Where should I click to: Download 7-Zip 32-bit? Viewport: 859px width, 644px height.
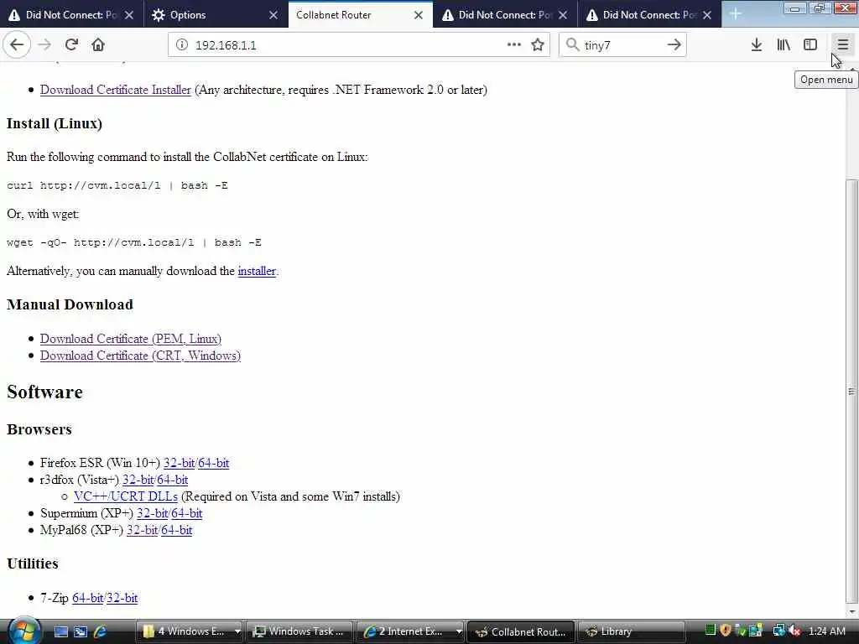[122, 598]
